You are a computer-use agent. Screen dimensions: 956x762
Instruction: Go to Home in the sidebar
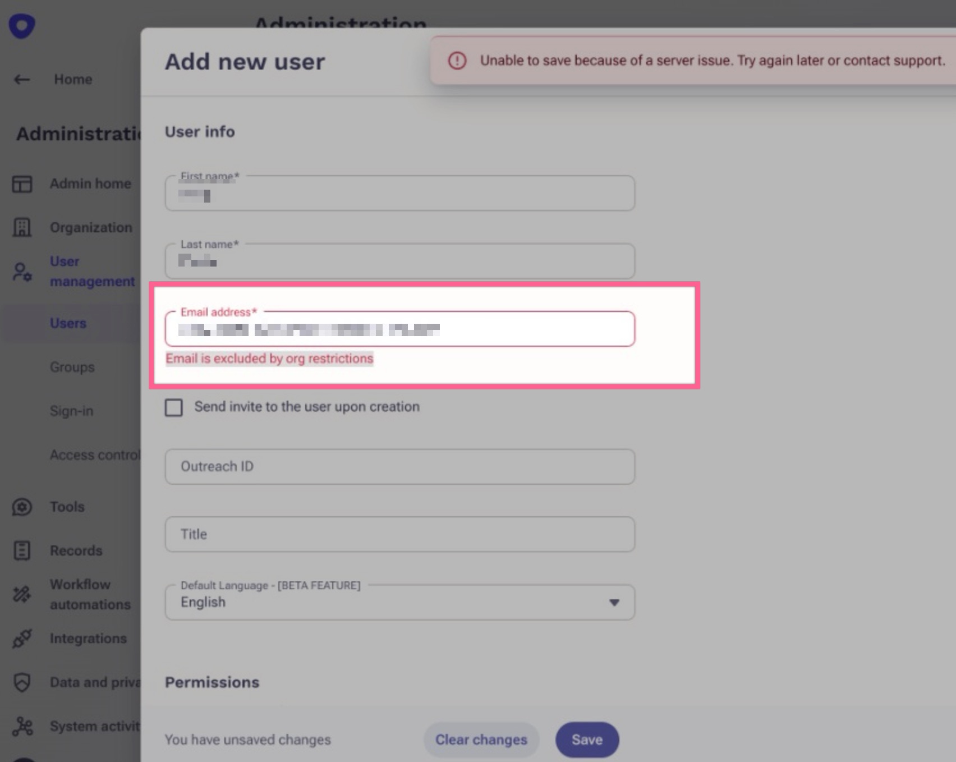pyautogui.click(x=73, y=80)
